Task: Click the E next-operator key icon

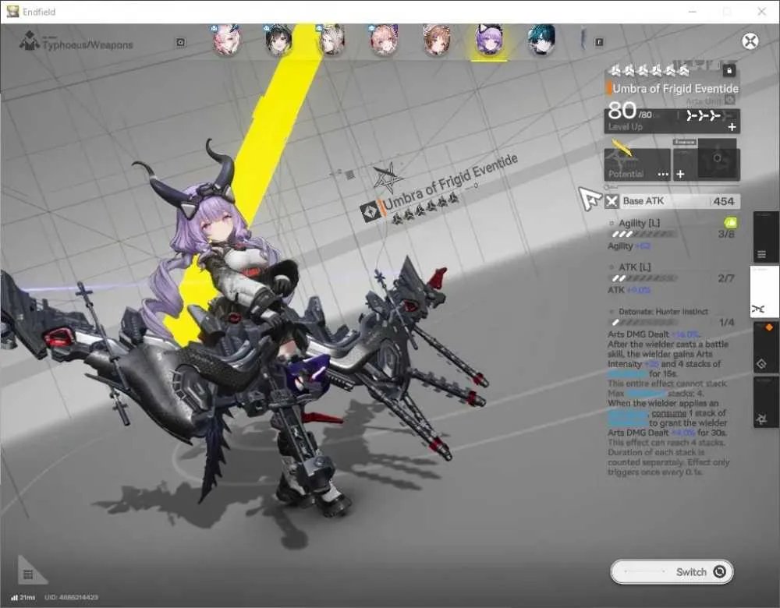Action: (x=599, y=43)
